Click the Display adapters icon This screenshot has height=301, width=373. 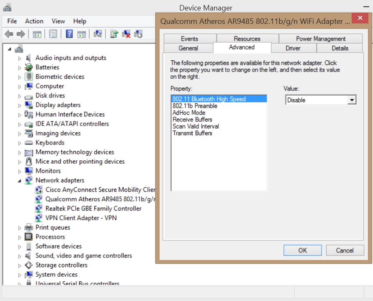click(29, 105)
